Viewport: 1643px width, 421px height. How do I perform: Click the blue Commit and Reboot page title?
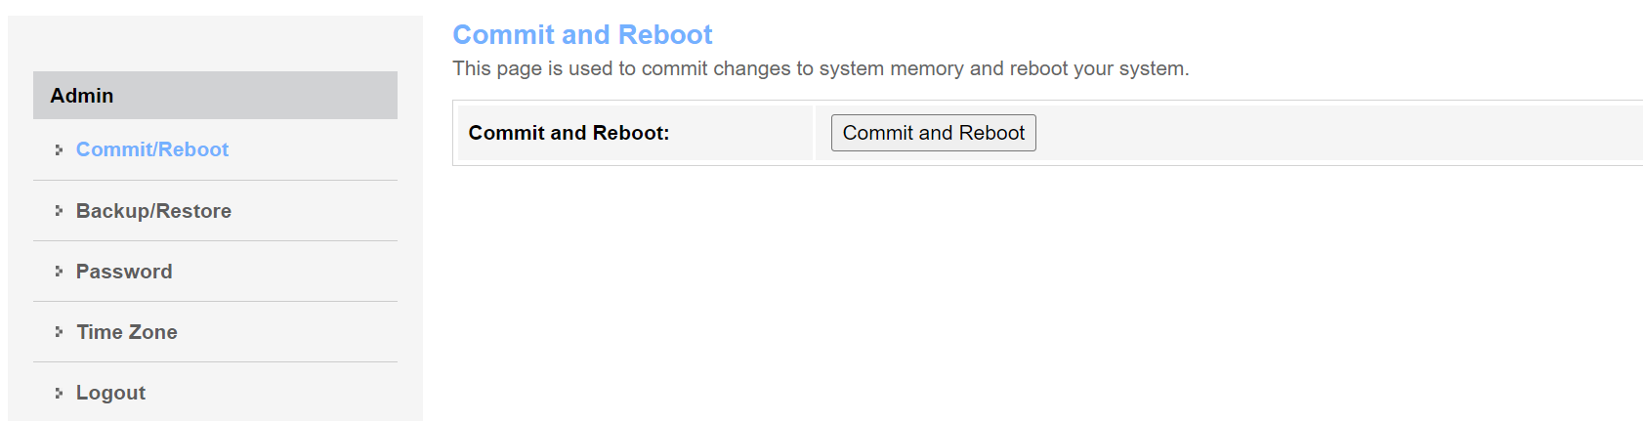(582, 35)
